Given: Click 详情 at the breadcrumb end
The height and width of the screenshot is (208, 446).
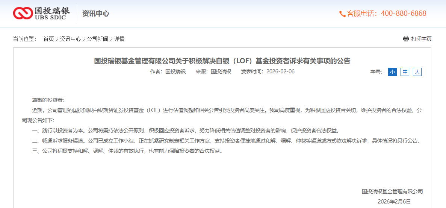Looking at the screenshot, I should [119, 39].
